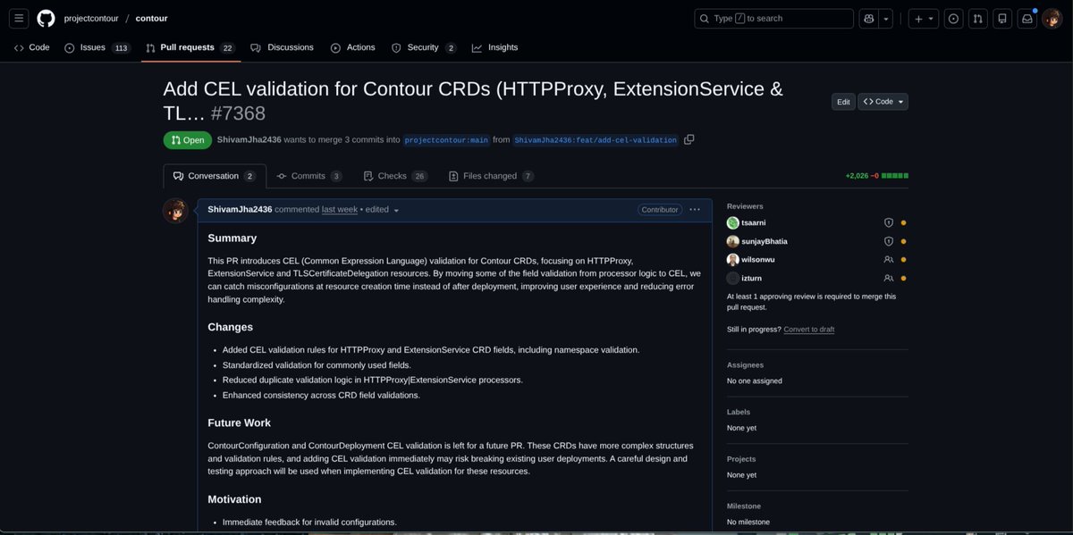The height and width of the screenshot is (535, 1073).
Task: Click the PR number #7368 text
Action: 238,113
